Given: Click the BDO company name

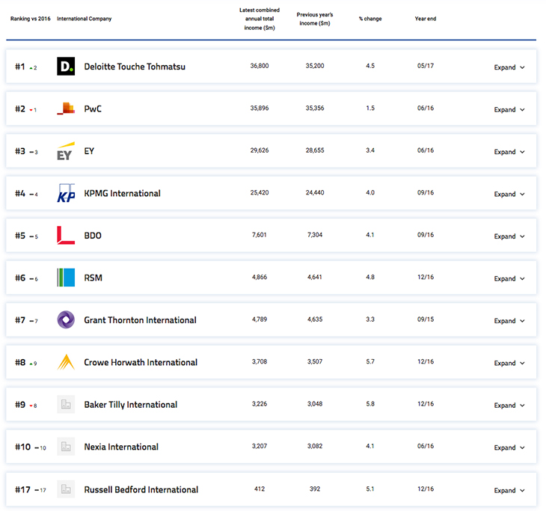Looking at the screenshot, I should (93, 236).
